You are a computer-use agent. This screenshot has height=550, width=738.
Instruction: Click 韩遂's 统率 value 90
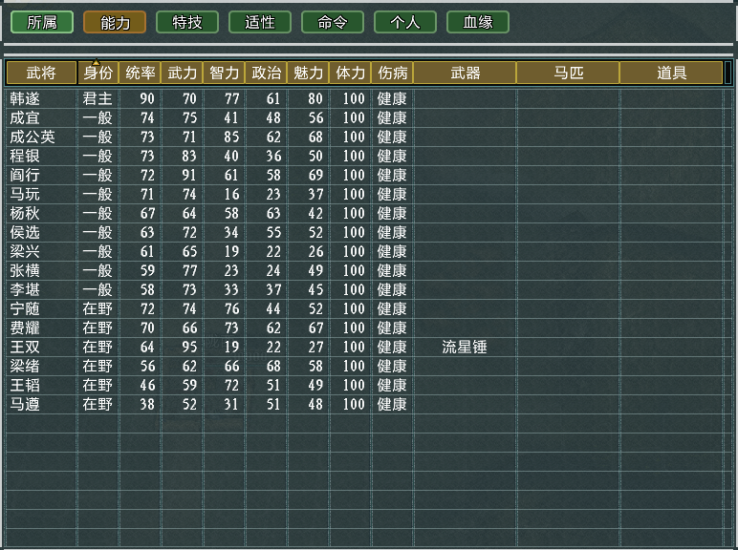147,98
